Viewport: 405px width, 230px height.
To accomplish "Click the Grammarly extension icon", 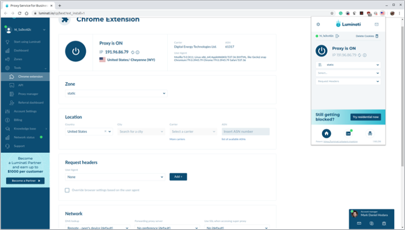I will click(341, 13).
